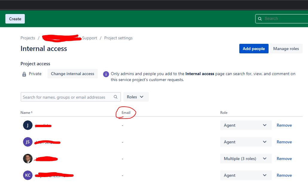Open Agent role dropdown for JS user
308x183 pixels.
point(246,142)
